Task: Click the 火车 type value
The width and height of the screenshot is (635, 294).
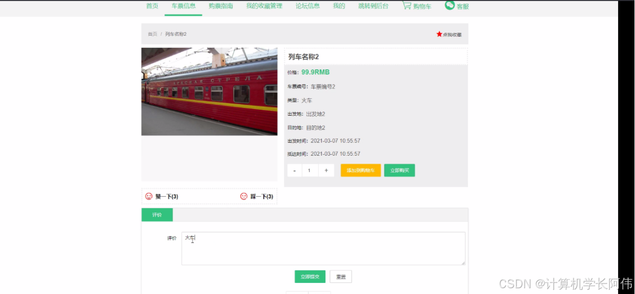Action: point(307,100)
